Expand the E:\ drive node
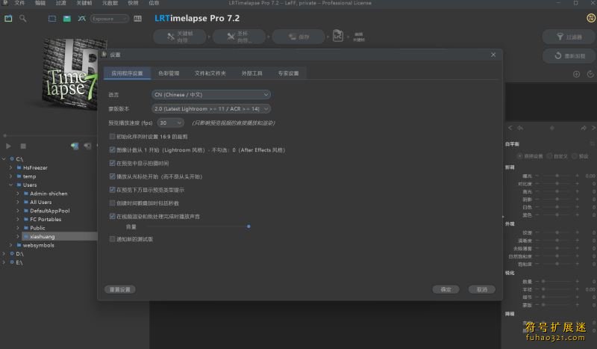The image size is (597, 349). pos(4,262)
